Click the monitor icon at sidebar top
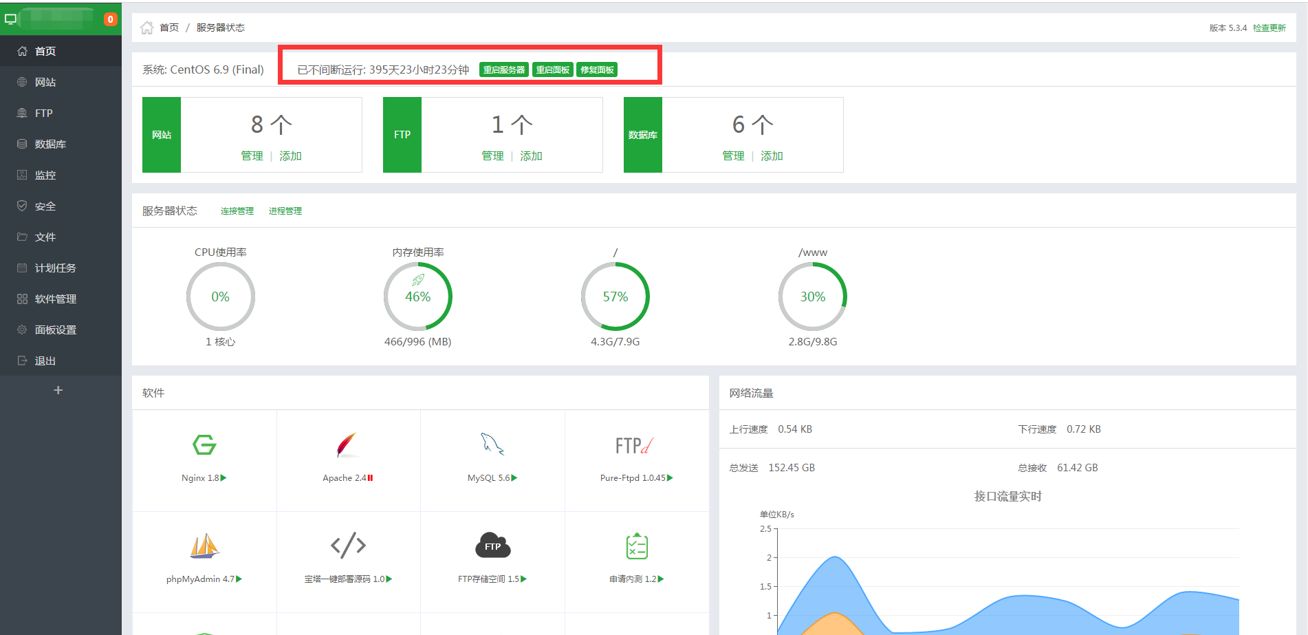 tap(10, 19)
